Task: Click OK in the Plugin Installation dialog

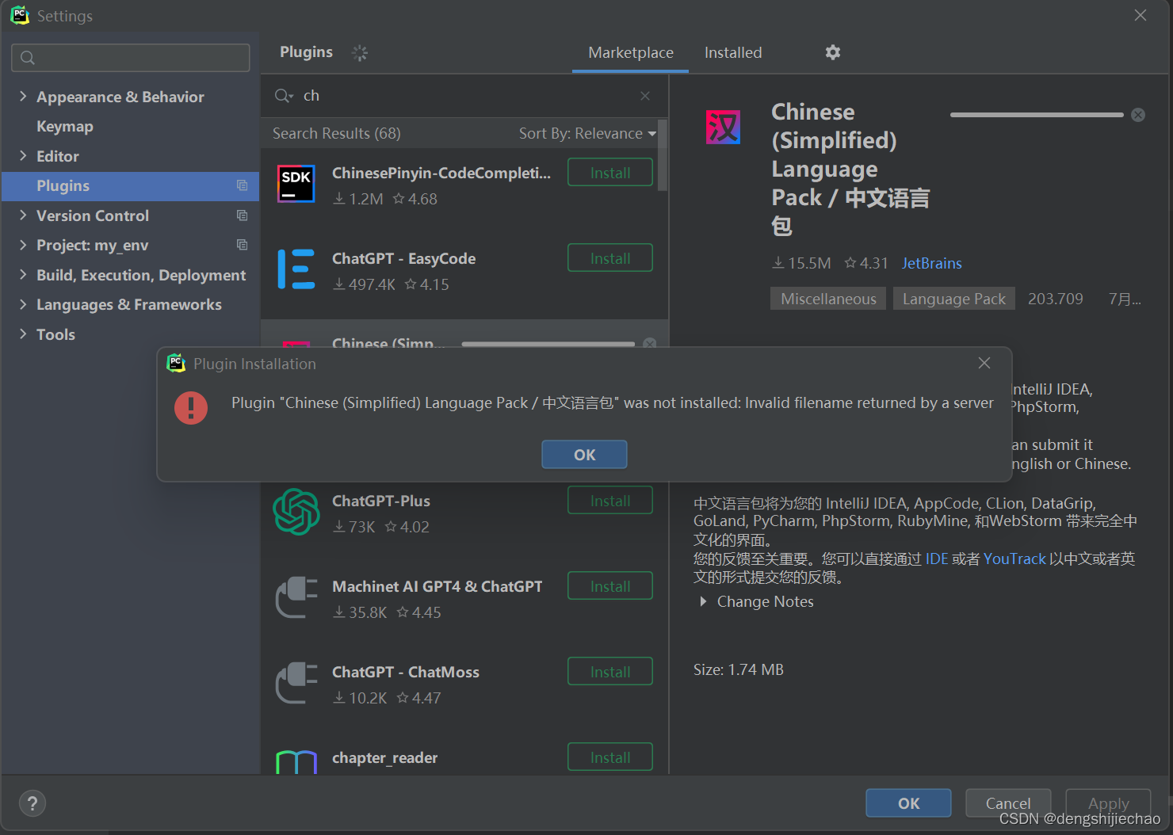Action: pos(584,455)
